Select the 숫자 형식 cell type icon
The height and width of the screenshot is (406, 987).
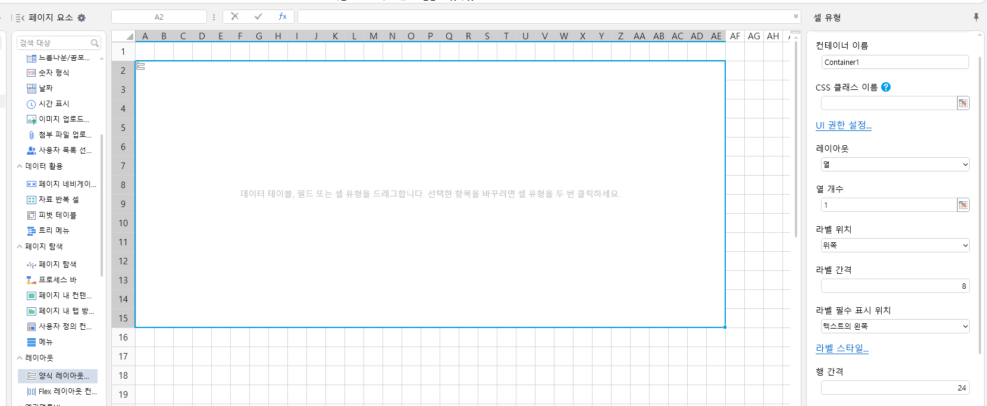pyautogui.click(x=32, y=73)
